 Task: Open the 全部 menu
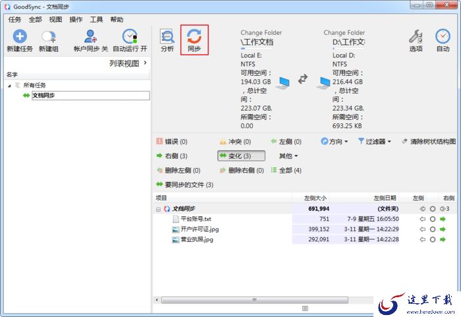pyautogui.click(x=36, y=19)
